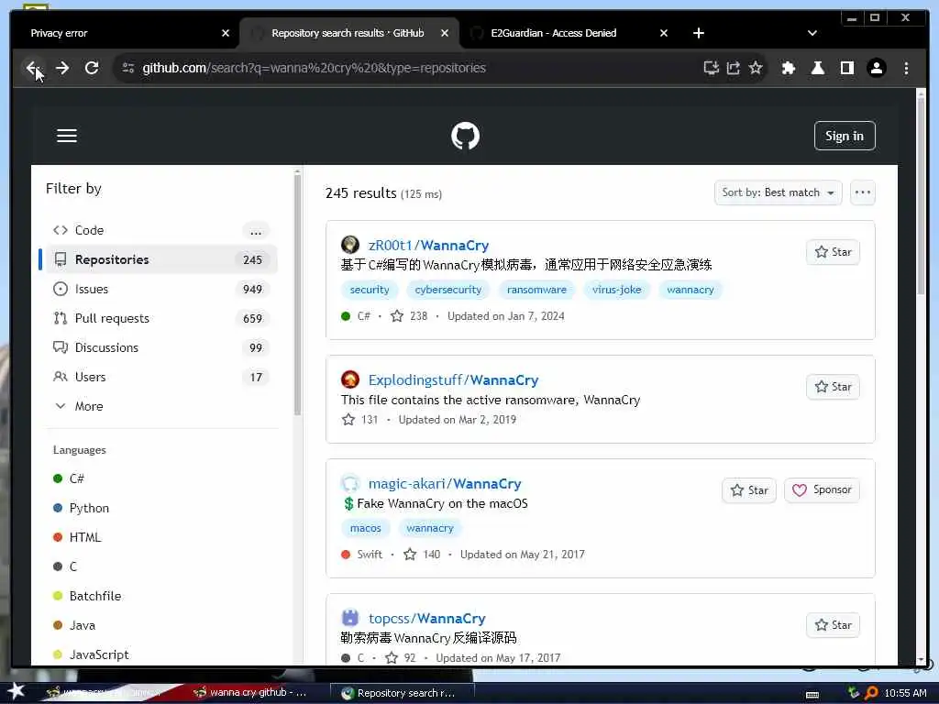This screenshot has height=704, width=939.
Task: Click the virus-joke topic tag
Action: click(x=617, y=290)
